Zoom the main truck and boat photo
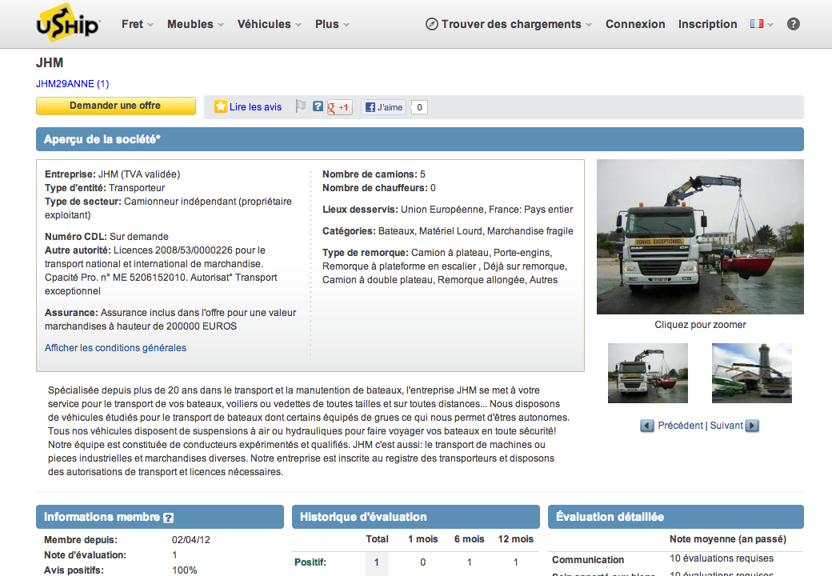The image size is (832, 576). [x=700, y=237]
